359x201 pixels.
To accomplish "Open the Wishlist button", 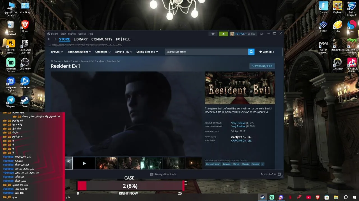I will click(x=266, y=52).
